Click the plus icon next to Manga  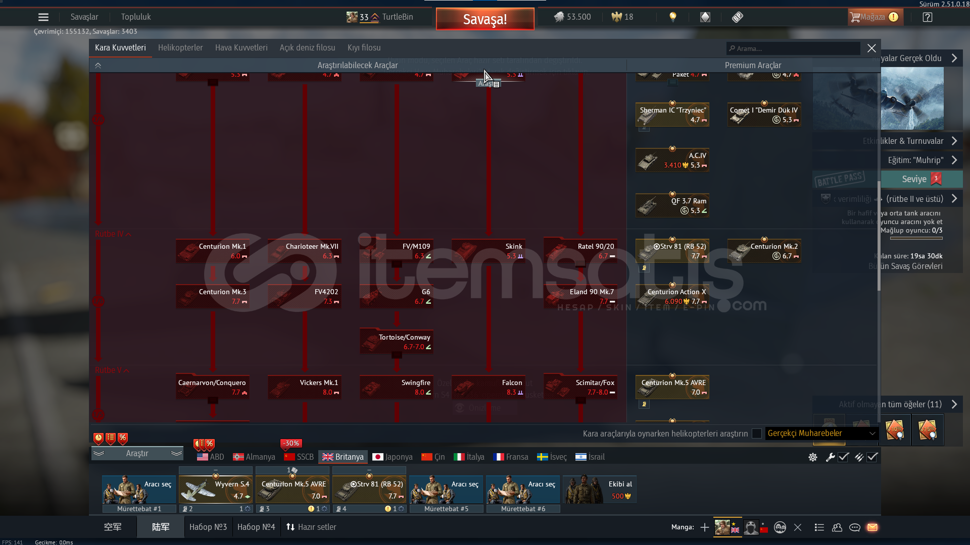coord(705,527)
